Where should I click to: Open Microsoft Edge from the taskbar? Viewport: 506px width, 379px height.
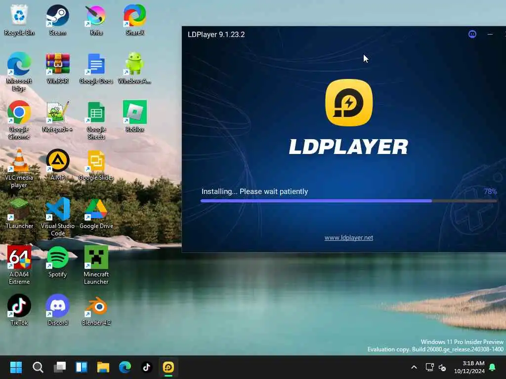click(x=125, y=367)
